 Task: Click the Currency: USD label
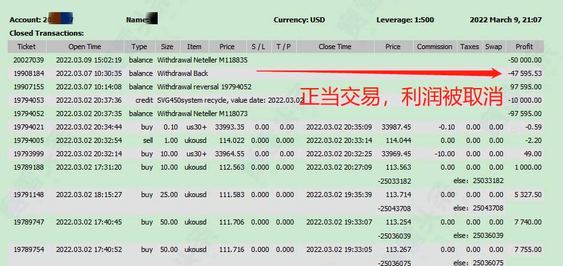(299, 20)
